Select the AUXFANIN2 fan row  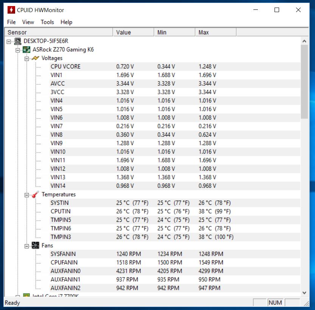pos(175,288)
